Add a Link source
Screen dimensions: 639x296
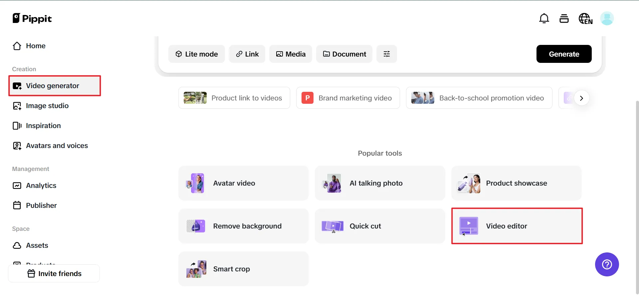(x=247, y=54)
